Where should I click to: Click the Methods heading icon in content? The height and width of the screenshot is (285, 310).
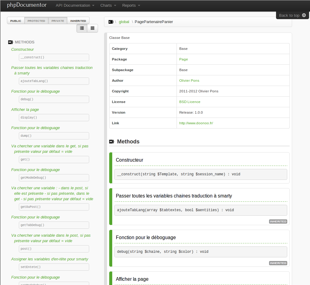point(111,142)
